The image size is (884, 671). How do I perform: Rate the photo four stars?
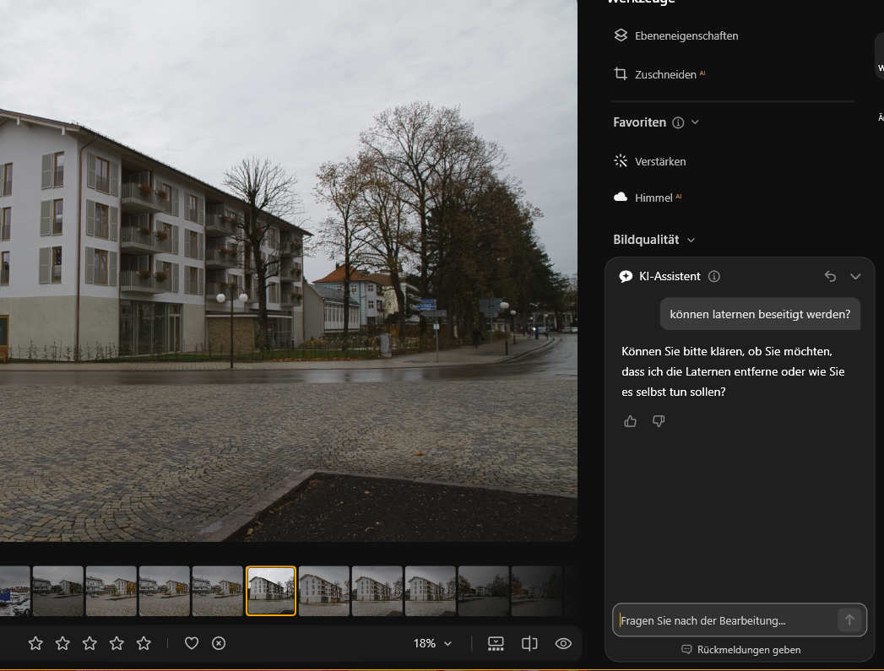117,643
